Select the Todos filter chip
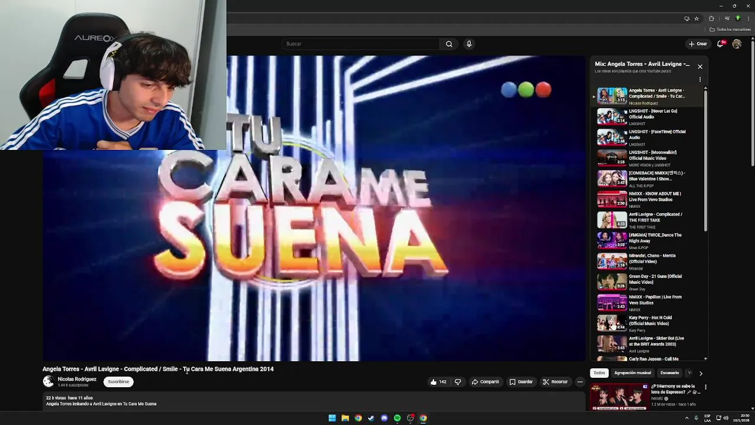The width and height of the screenshot is (755, 425). (x=599, y=373)
